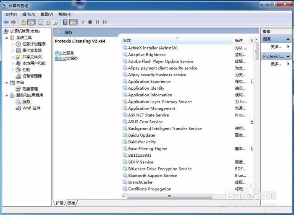Click the Properties toolbar icon
294x215 pixels.
tap(40, 22)
